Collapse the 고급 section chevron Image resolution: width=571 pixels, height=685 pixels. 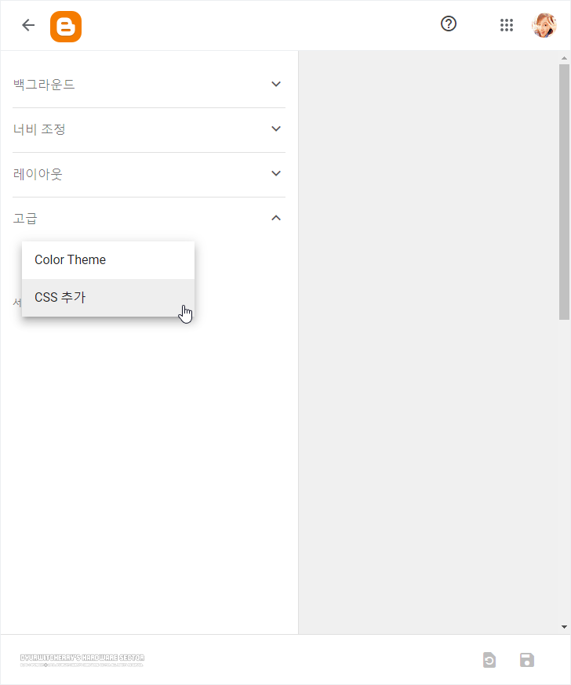click(276, 218)
